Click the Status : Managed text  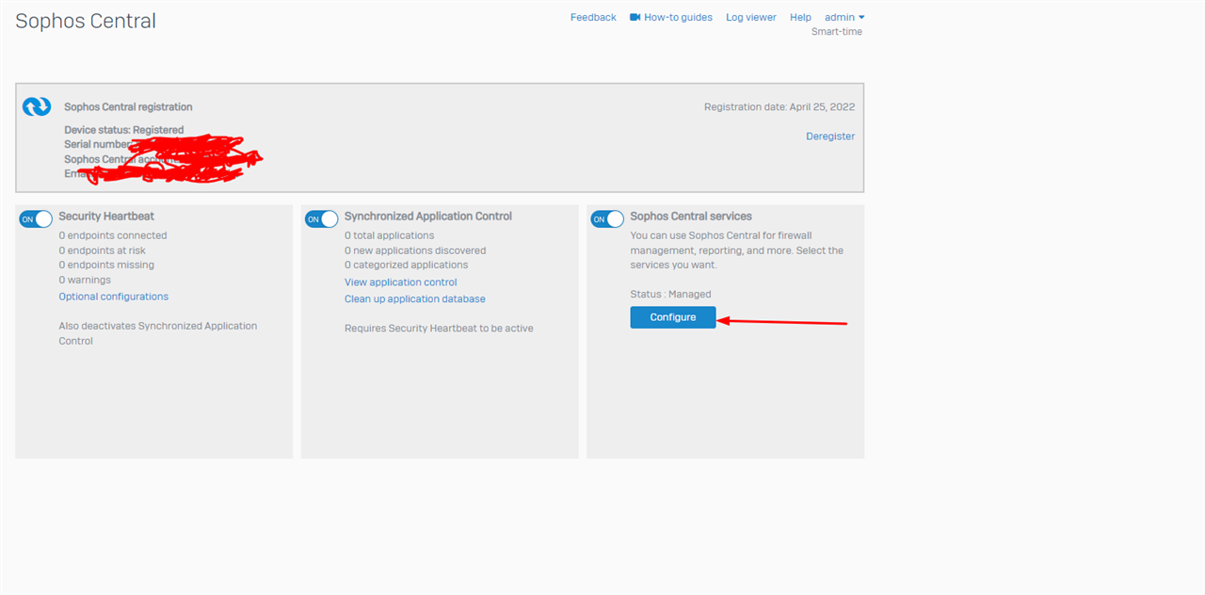point(671,295)
